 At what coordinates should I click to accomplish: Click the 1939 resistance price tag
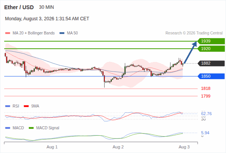pyautogui.click(x=211, y=41)
